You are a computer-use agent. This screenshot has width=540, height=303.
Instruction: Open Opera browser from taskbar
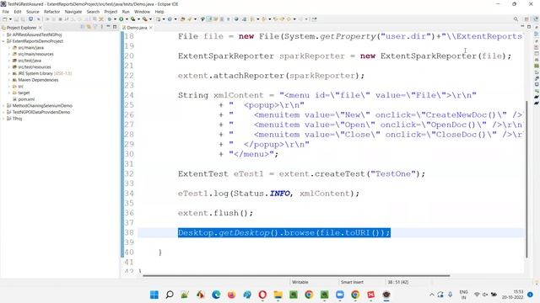[x=262, y=295]
